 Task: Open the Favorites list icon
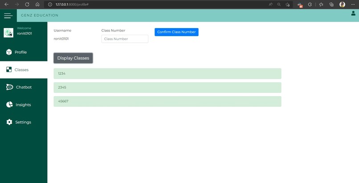(x=321, y=4)
